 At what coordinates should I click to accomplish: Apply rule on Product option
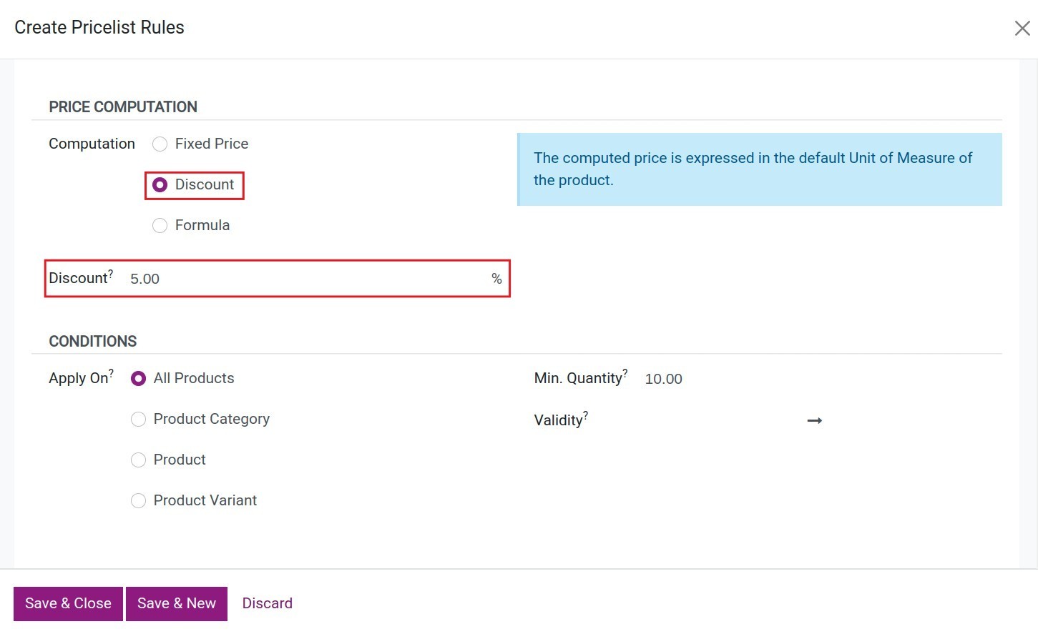(x=139, y=460)
